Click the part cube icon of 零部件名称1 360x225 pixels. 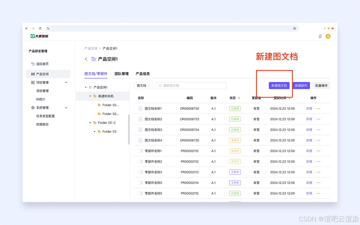140,151
